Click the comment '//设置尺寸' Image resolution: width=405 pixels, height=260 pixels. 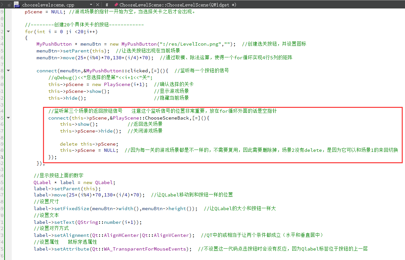point(46,202)
